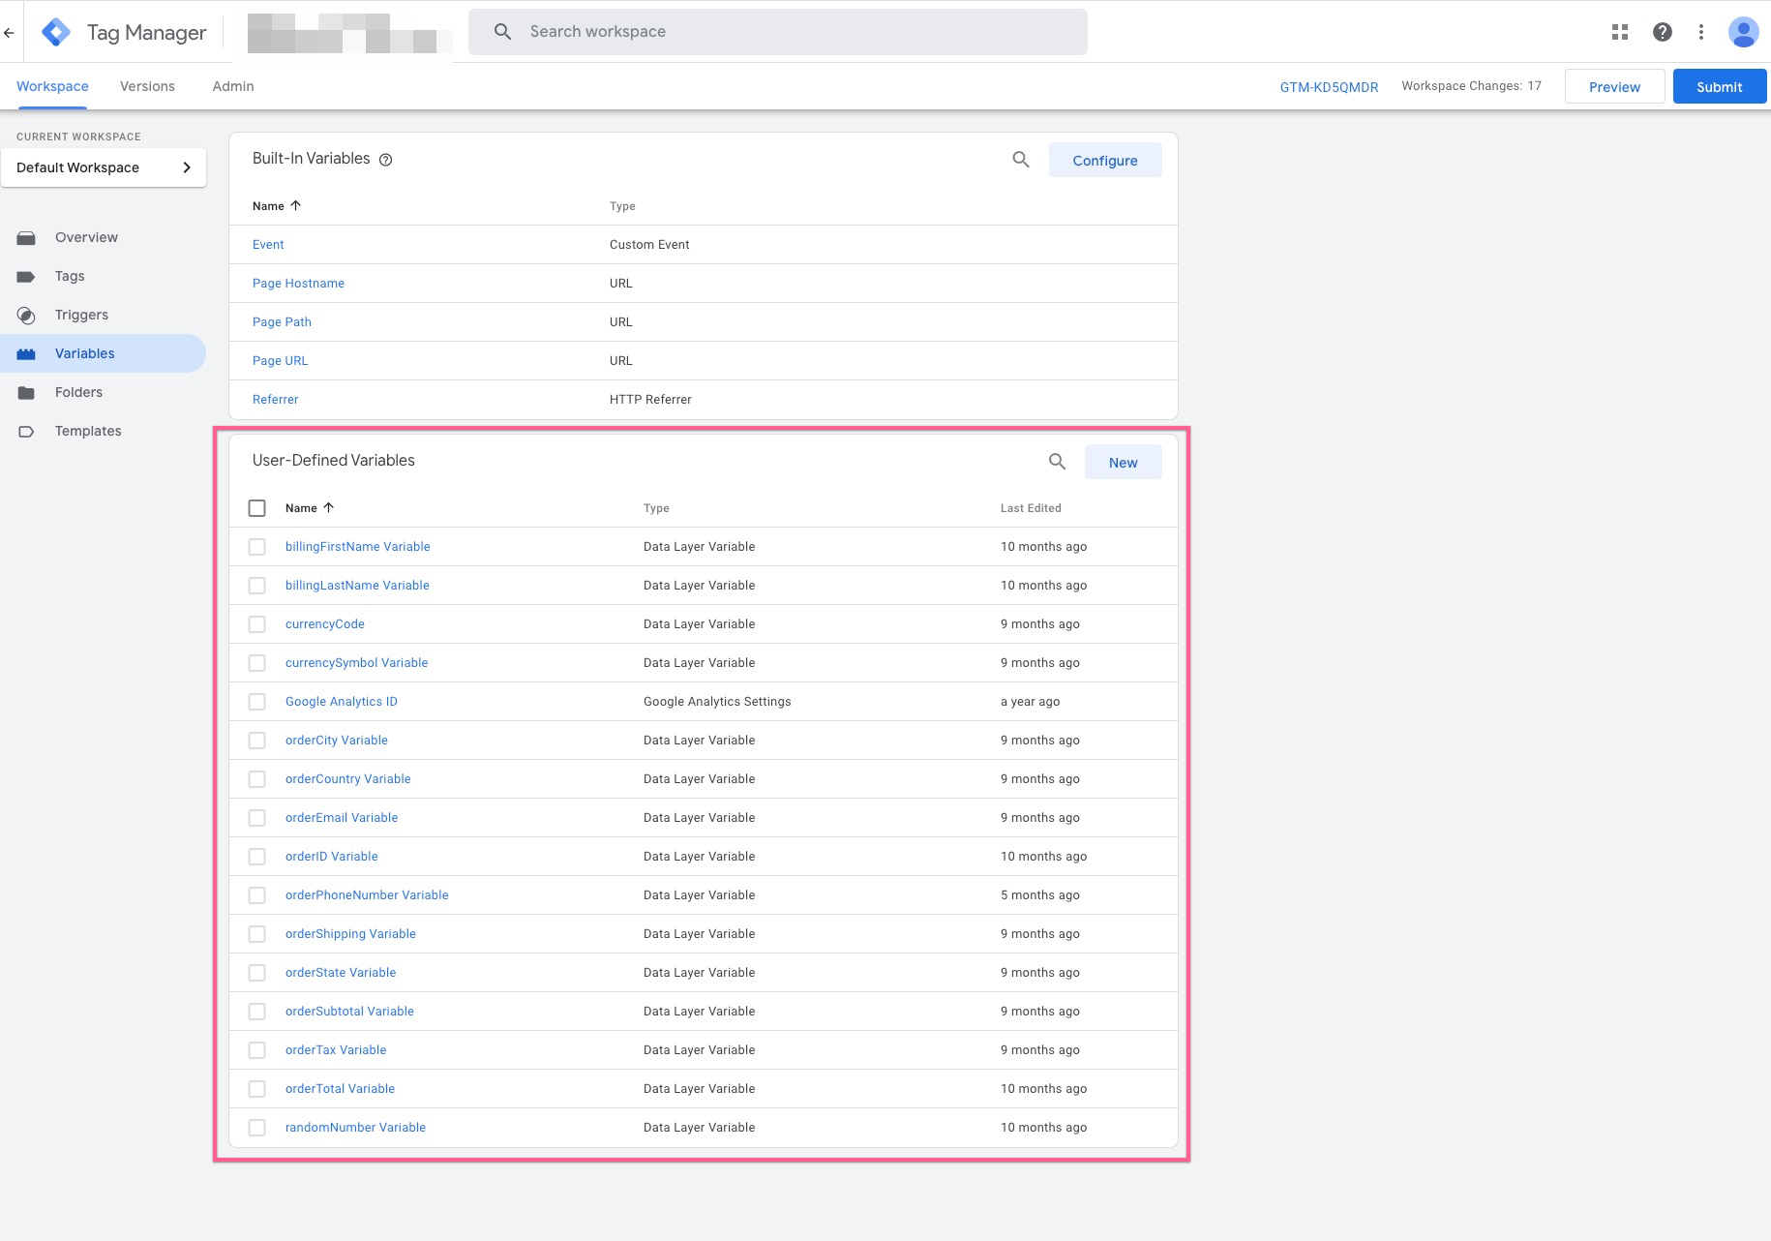Click the 'a year ago' cell
1771x1241 pixels.
(1031, 702)
